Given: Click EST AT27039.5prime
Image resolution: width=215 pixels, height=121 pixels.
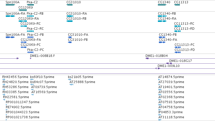Looking at the screenshot, I should [171, 82].
